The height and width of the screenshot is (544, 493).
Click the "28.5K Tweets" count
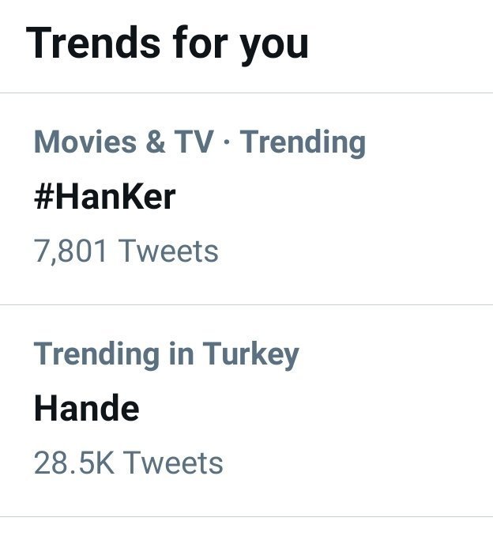(x=128, y=463)
